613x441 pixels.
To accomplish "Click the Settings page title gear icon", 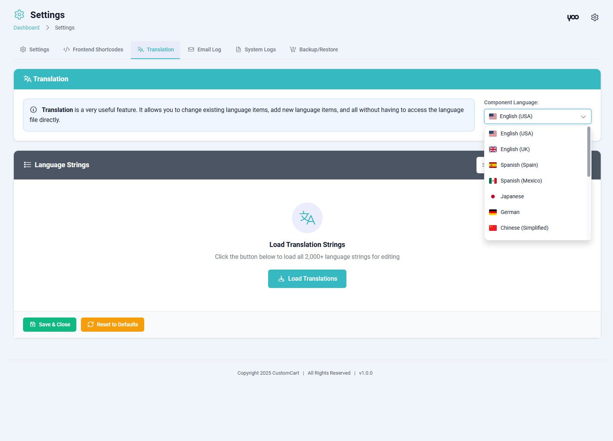I will point(19,15).
